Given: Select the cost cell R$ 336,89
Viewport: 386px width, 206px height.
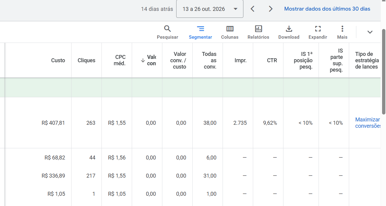Looking at the screenshot, I should click(53, 176).
